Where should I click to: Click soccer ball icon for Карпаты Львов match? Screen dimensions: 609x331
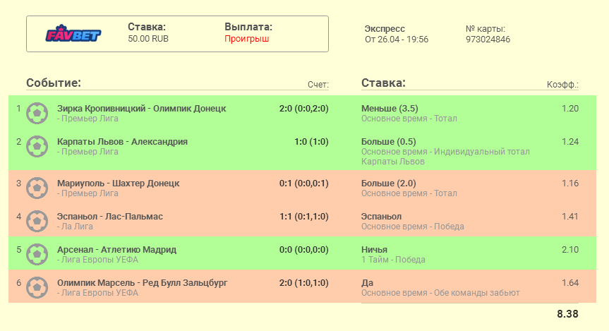pyautogui.click(x=37, y=146)
